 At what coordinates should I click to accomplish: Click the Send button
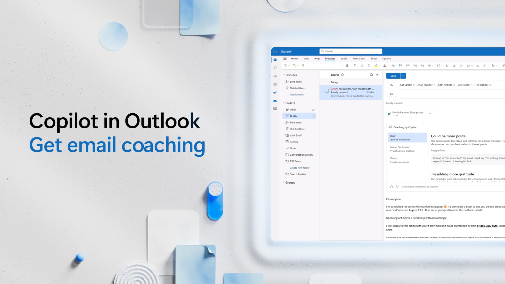pos(393,75)
